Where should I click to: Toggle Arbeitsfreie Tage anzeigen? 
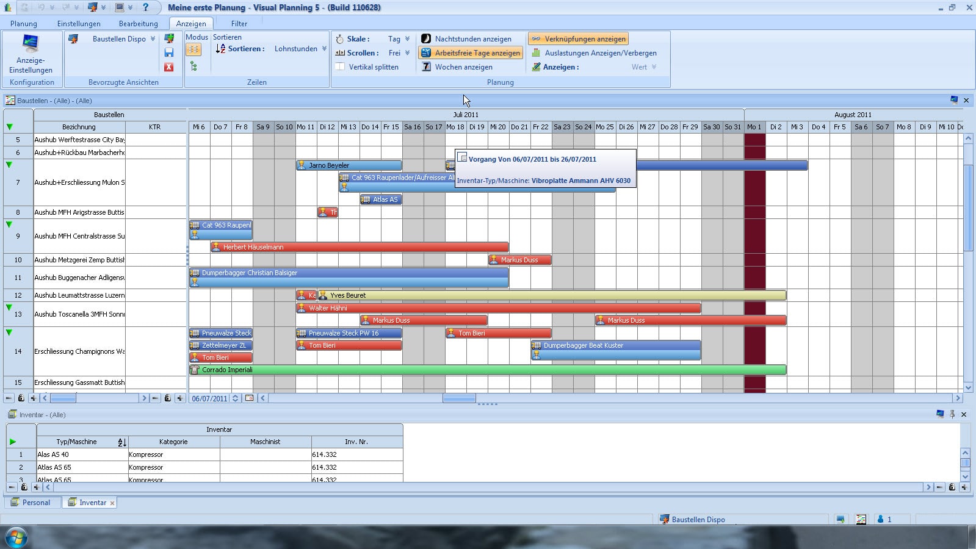[x=471, y=53]
